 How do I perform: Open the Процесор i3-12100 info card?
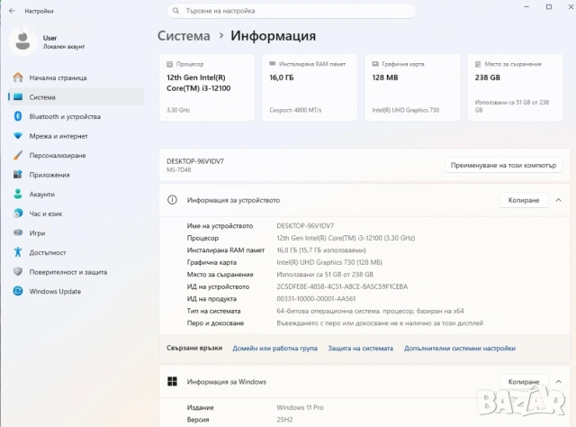click(x=207, y=87)
